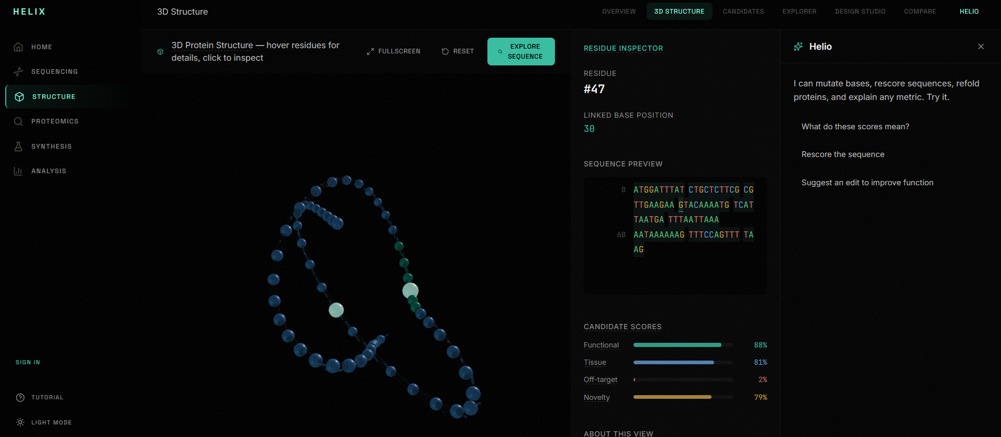Switch to the Explorer tab
The height and width of the screenshot is (437, 1001).
click(x=799, y=12)
